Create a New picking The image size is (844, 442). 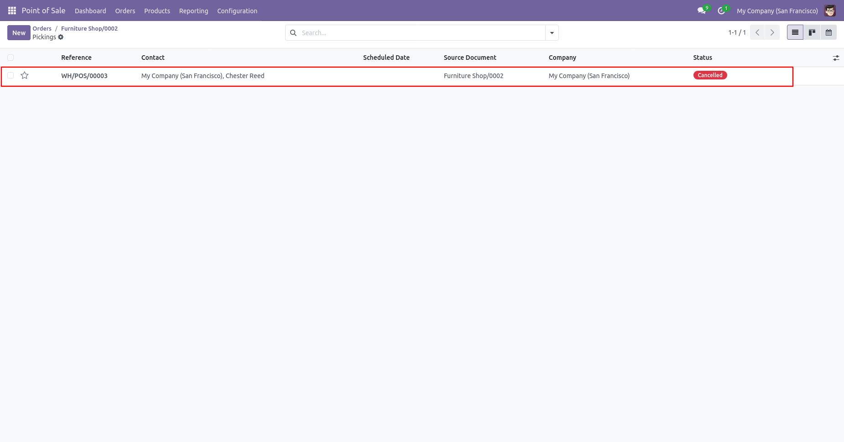(x=19, y=32)
